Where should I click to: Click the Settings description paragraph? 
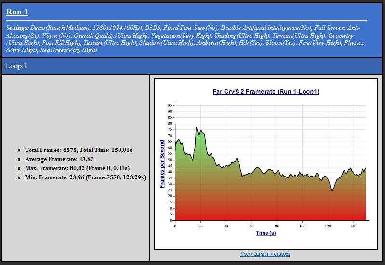pyautogui.click(x=186, y=39)
